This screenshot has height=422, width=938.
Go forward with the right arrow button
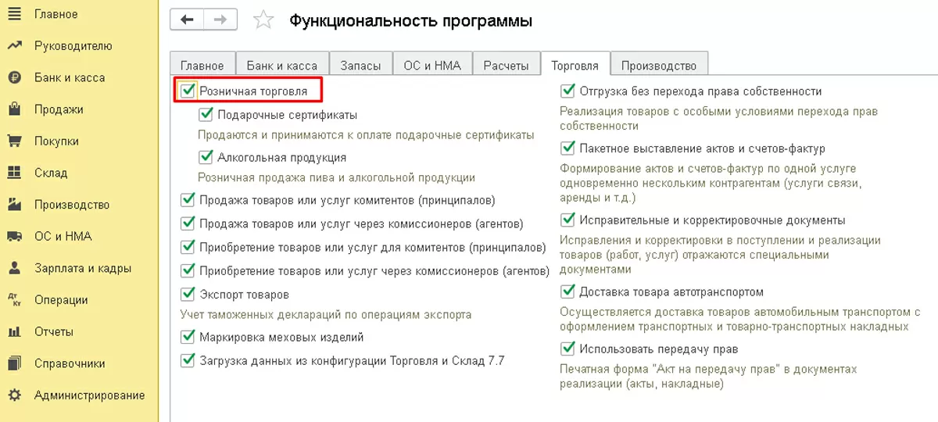click(x=220, y=20)
